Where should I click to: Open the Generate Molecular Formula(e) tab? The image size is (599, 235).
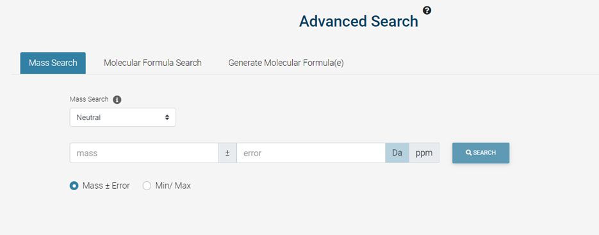(286, 63)
